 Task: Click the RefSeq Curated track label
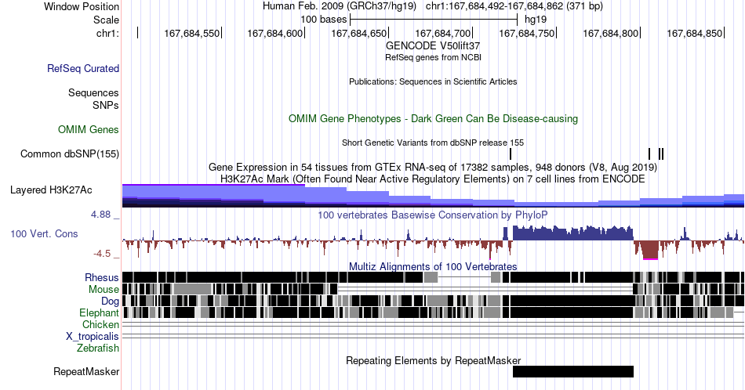(83, 68)
